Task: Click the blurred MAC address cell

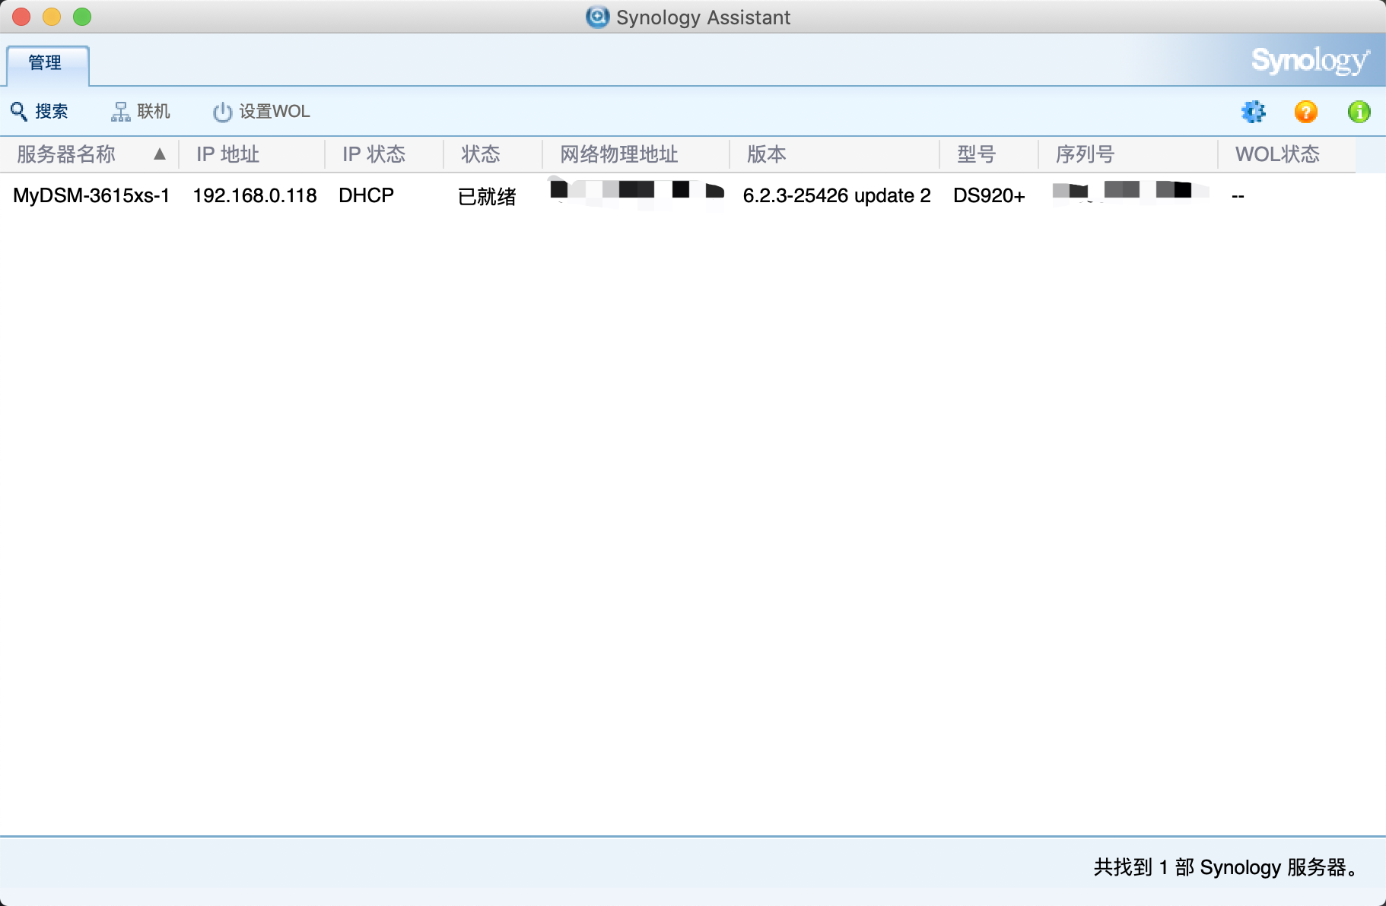Action: tap(637, 192)
